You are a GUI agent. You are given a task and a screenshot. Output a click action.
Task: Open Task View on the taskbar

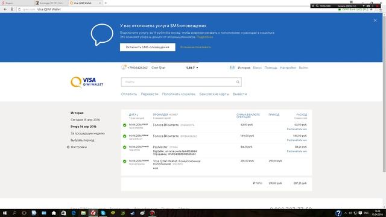[24, 213]
